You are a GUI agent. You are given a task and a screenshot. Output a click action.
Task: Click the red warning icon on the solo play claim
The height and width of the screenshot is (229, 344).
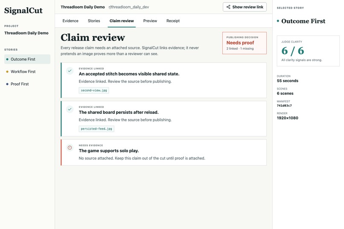click(70, 148)
